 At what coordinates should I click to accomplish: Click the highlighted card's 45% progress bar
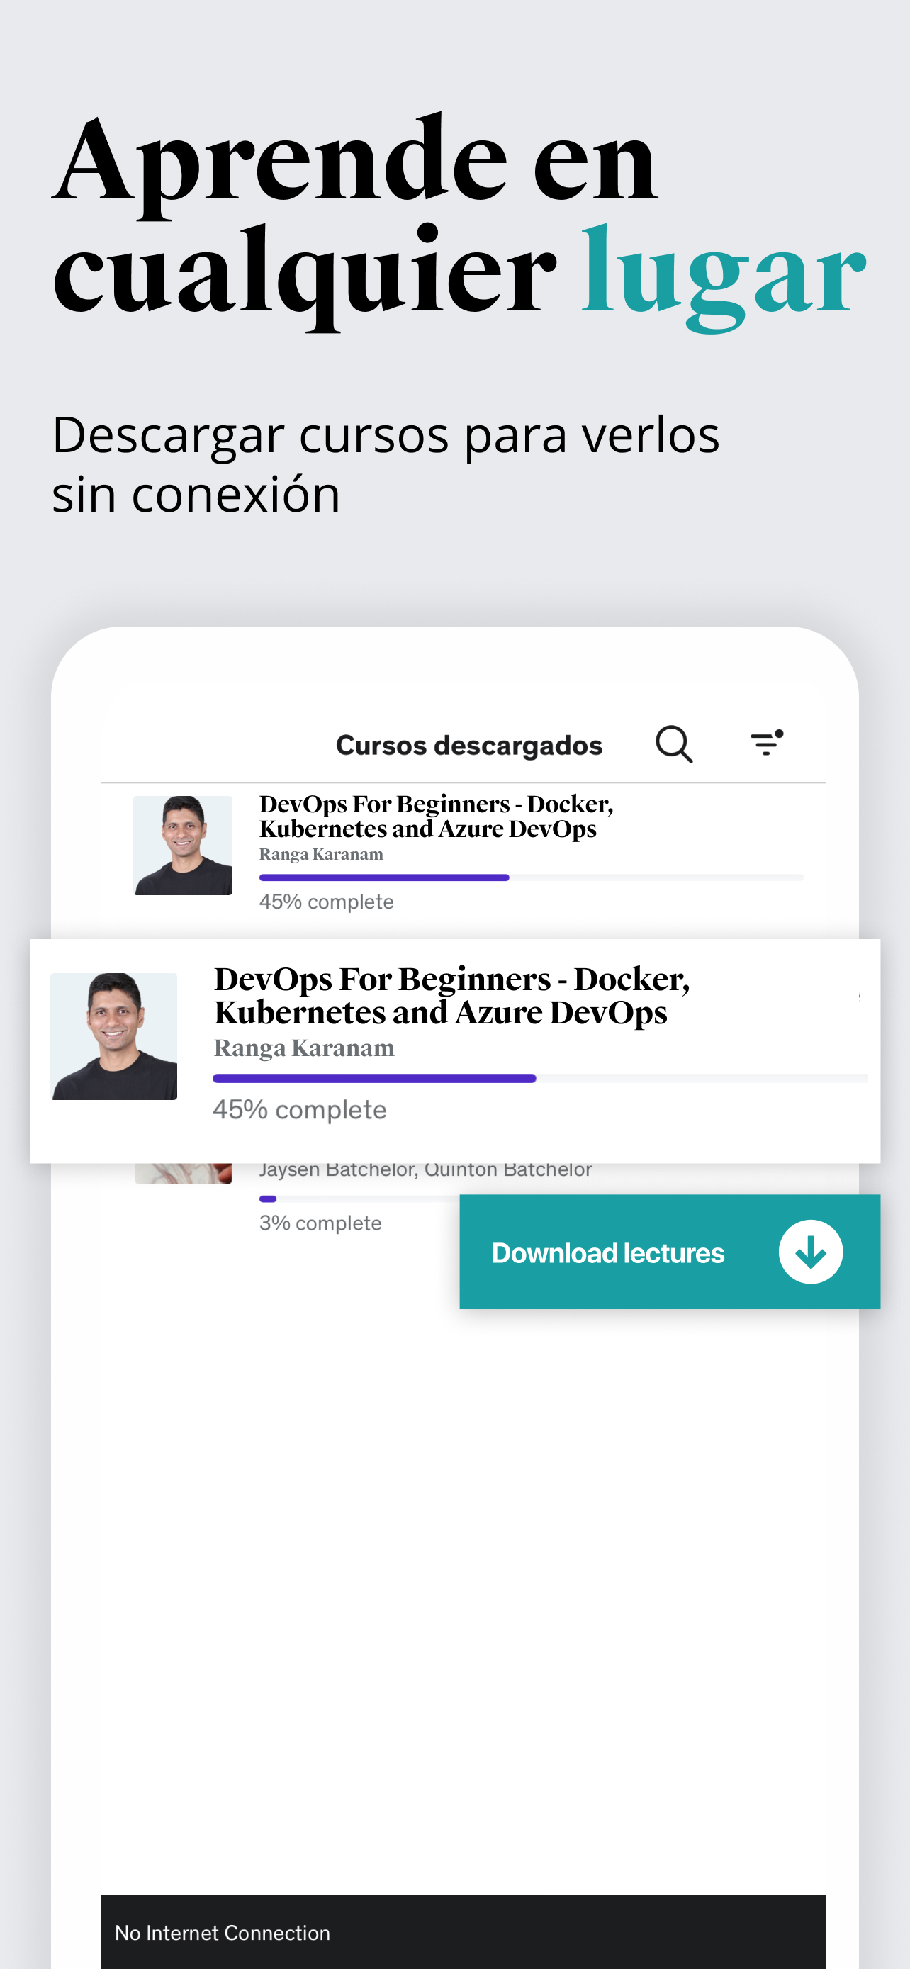tap(539, 1078)
